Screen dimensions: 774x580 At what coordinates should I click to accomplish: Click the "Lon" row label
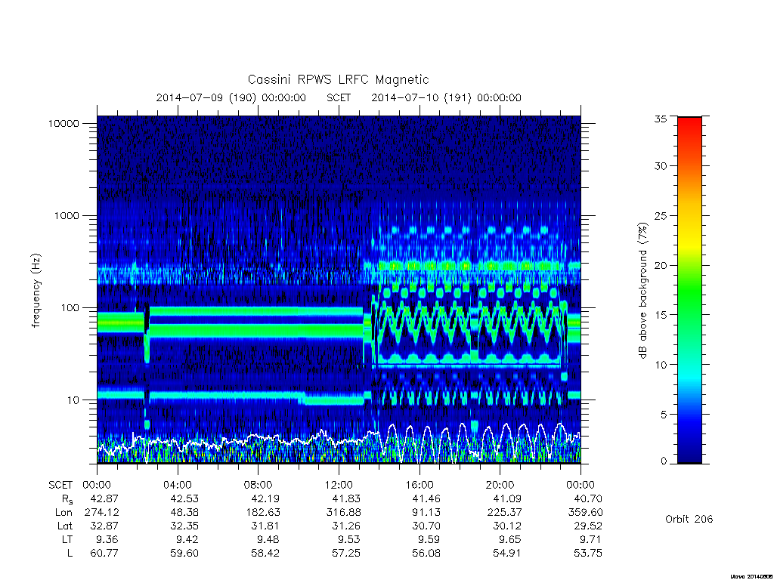point(63,513)
